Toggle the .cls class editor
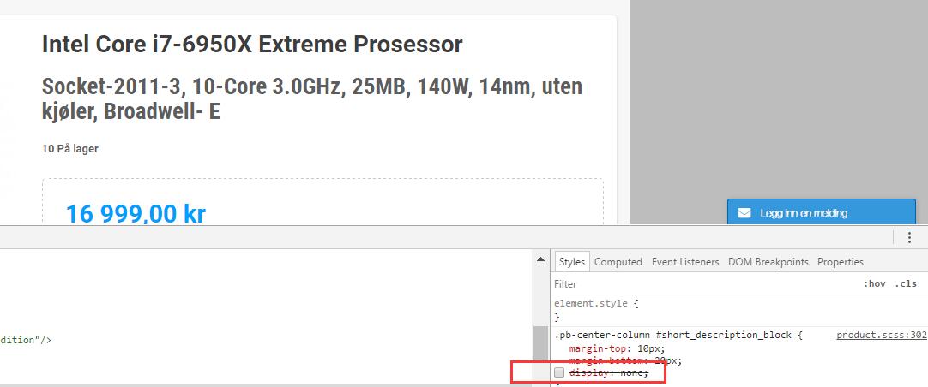 (906, 284)
